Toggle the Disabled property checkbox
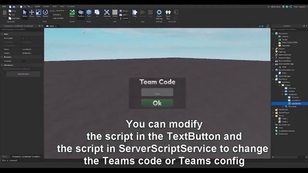This screenshot has height=173, width=308. click(x=24, y=61)
